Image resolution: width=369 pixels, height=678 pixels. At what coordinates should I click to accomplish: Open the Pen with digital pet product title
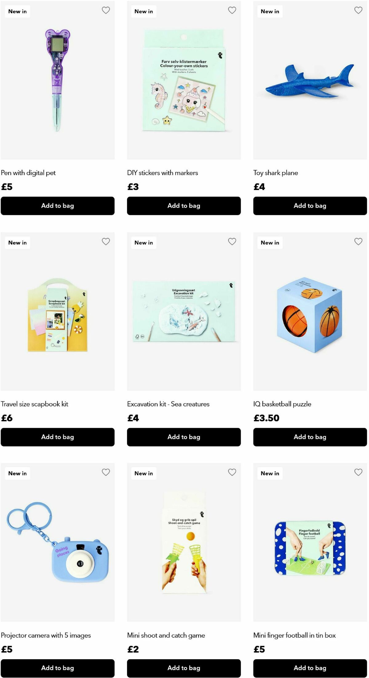28,173
